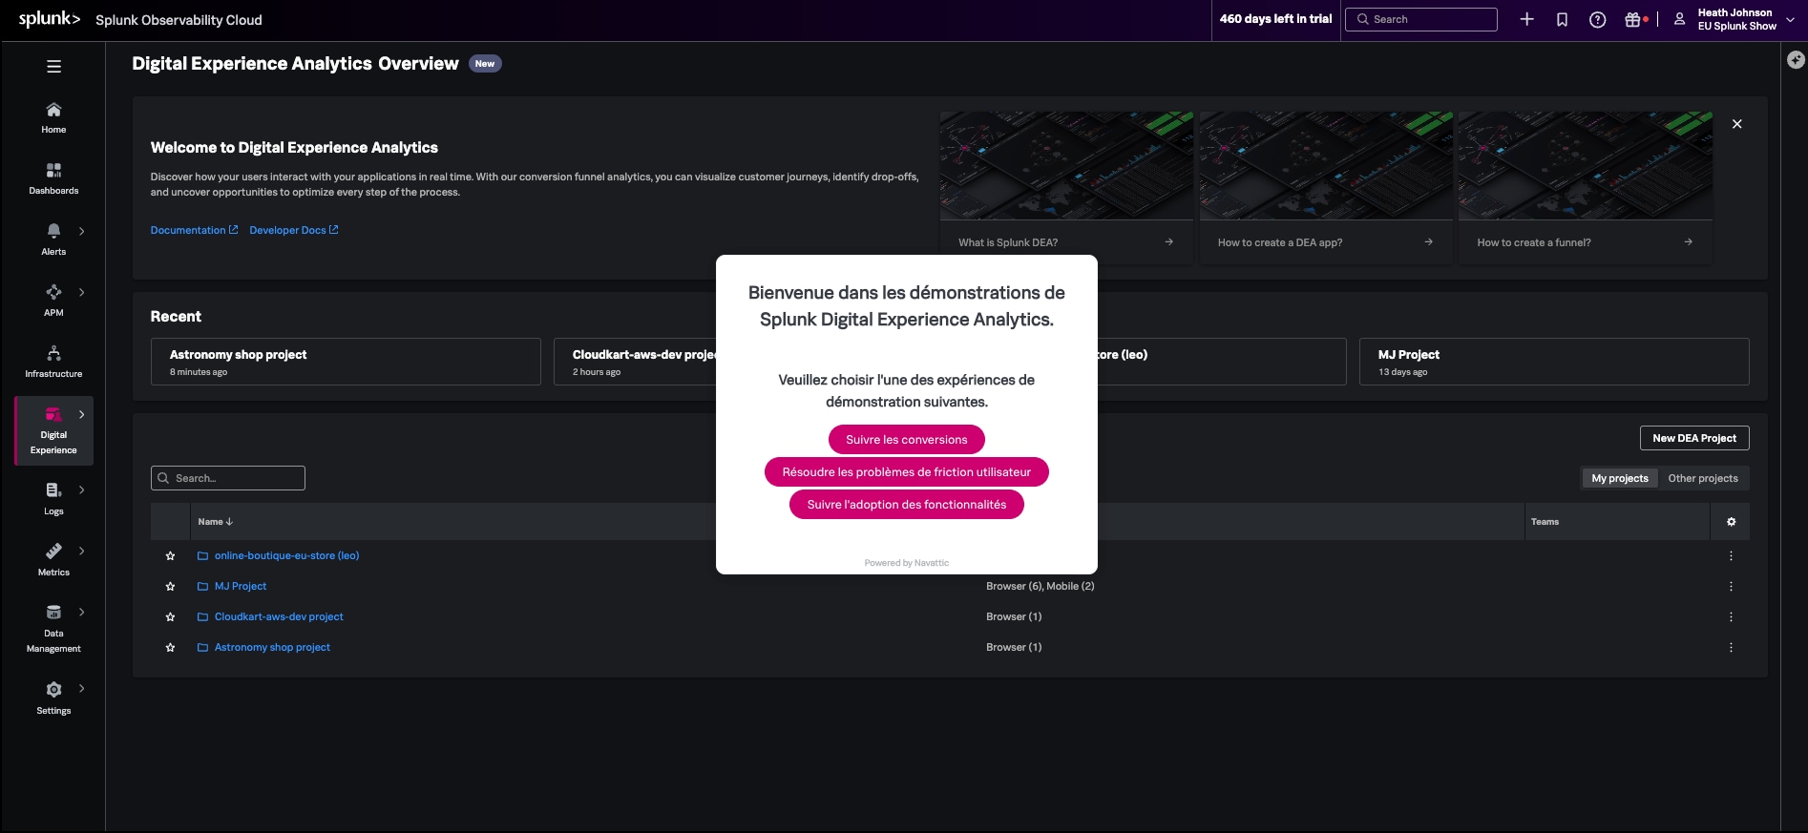Open the gift what's new icon
Screen dimensions: 1808x833
pyautogui.click(x=1633, y=19)
